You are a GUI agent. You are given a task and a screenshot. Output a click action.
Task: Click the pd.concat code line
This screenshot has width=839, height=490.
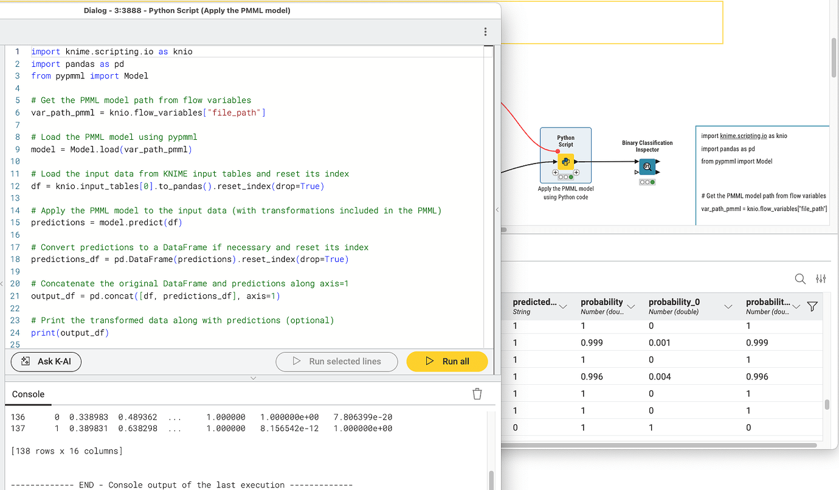[x=155, y=296]
